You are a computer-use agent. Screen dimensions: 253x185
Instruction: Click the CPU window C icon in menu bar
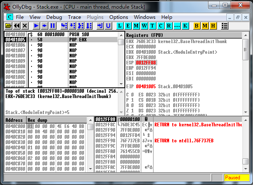pyautogui.click(x=10, y=17)
